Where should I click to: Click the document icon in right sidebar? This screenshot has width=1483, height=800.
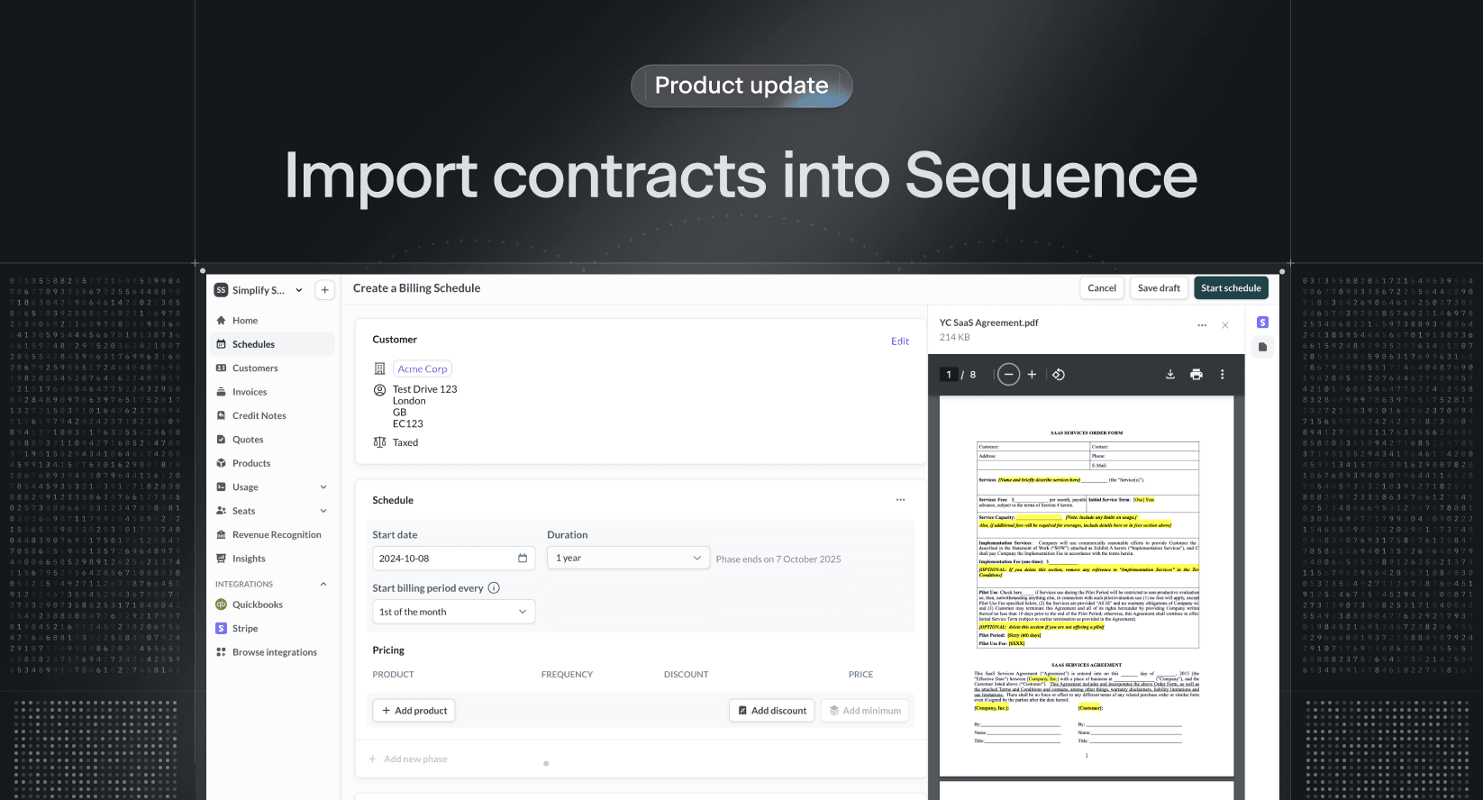[x=1263, y=347]
